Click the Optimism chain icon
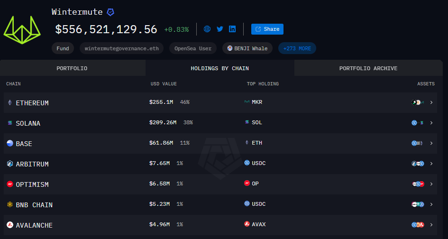Image resolution: width=448 pixels, height=239 pixels. [x=10, y=184]
